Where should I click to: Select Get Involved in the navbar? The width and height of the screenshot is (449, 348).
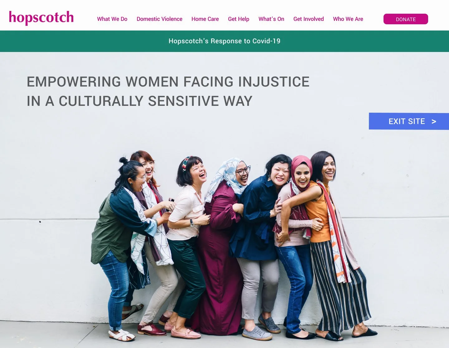[x=309, y=19]
